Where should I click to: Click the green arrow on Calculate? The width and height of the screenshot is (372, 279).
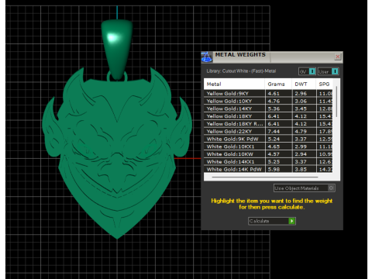point(291,221)
